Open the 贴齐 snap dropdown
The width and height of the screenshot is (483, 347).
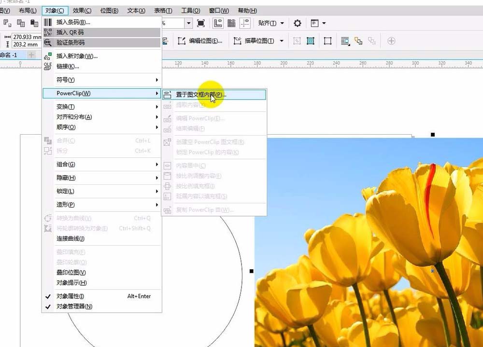click(x=271, y=23)
